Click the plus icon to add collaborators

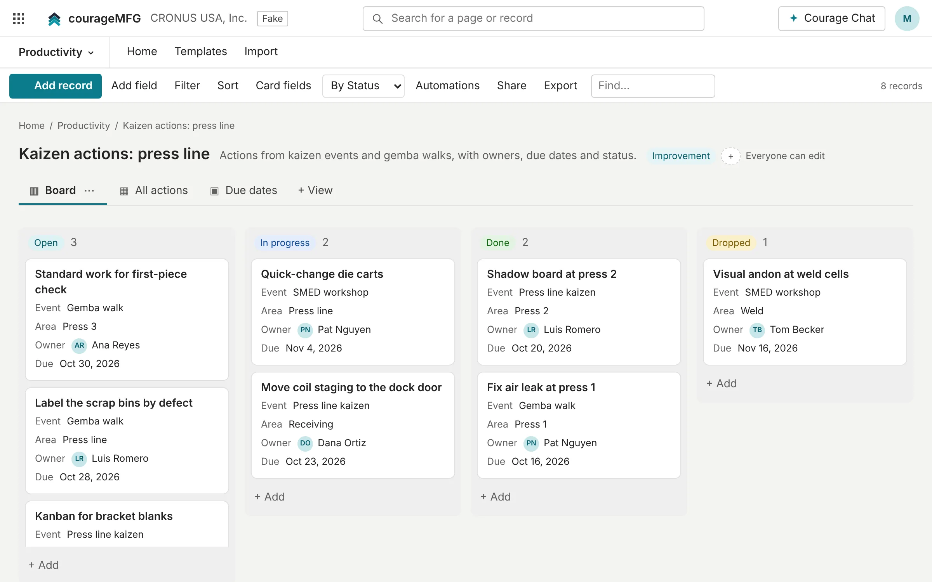pyautogui.click(x=730, y=156)
